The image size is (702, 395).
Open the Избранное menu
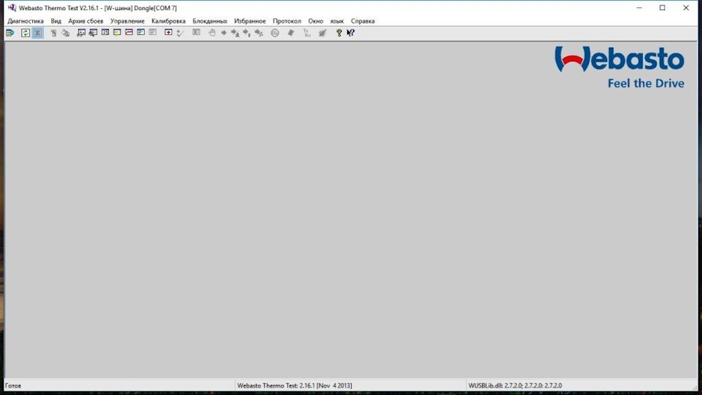pos(250,21)
